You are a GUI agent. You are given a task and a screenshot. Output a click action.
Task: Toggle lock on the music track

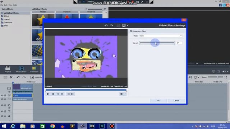[x=5, y=116]
